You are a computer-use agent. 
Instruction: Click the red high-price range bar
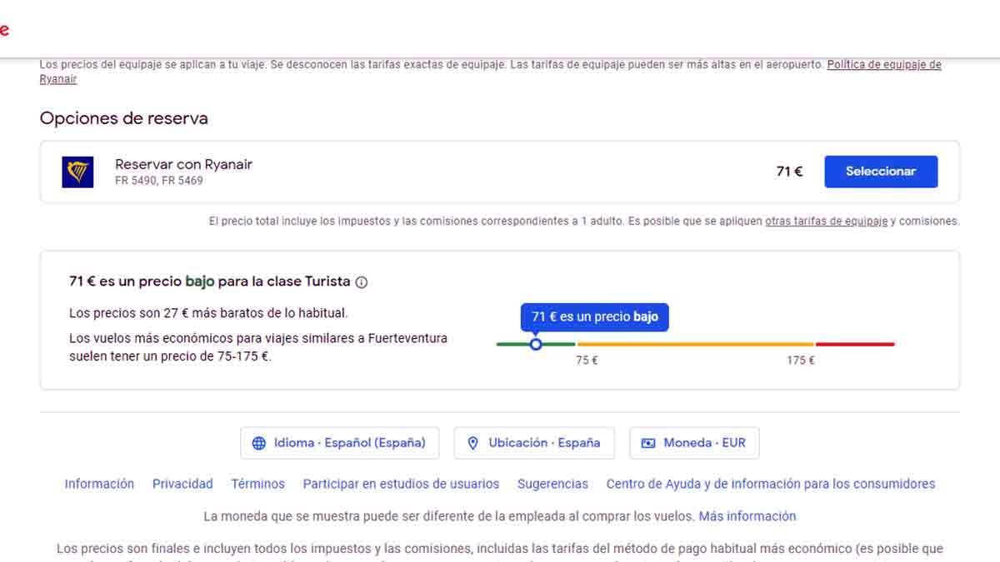click(x=855, y=344)
